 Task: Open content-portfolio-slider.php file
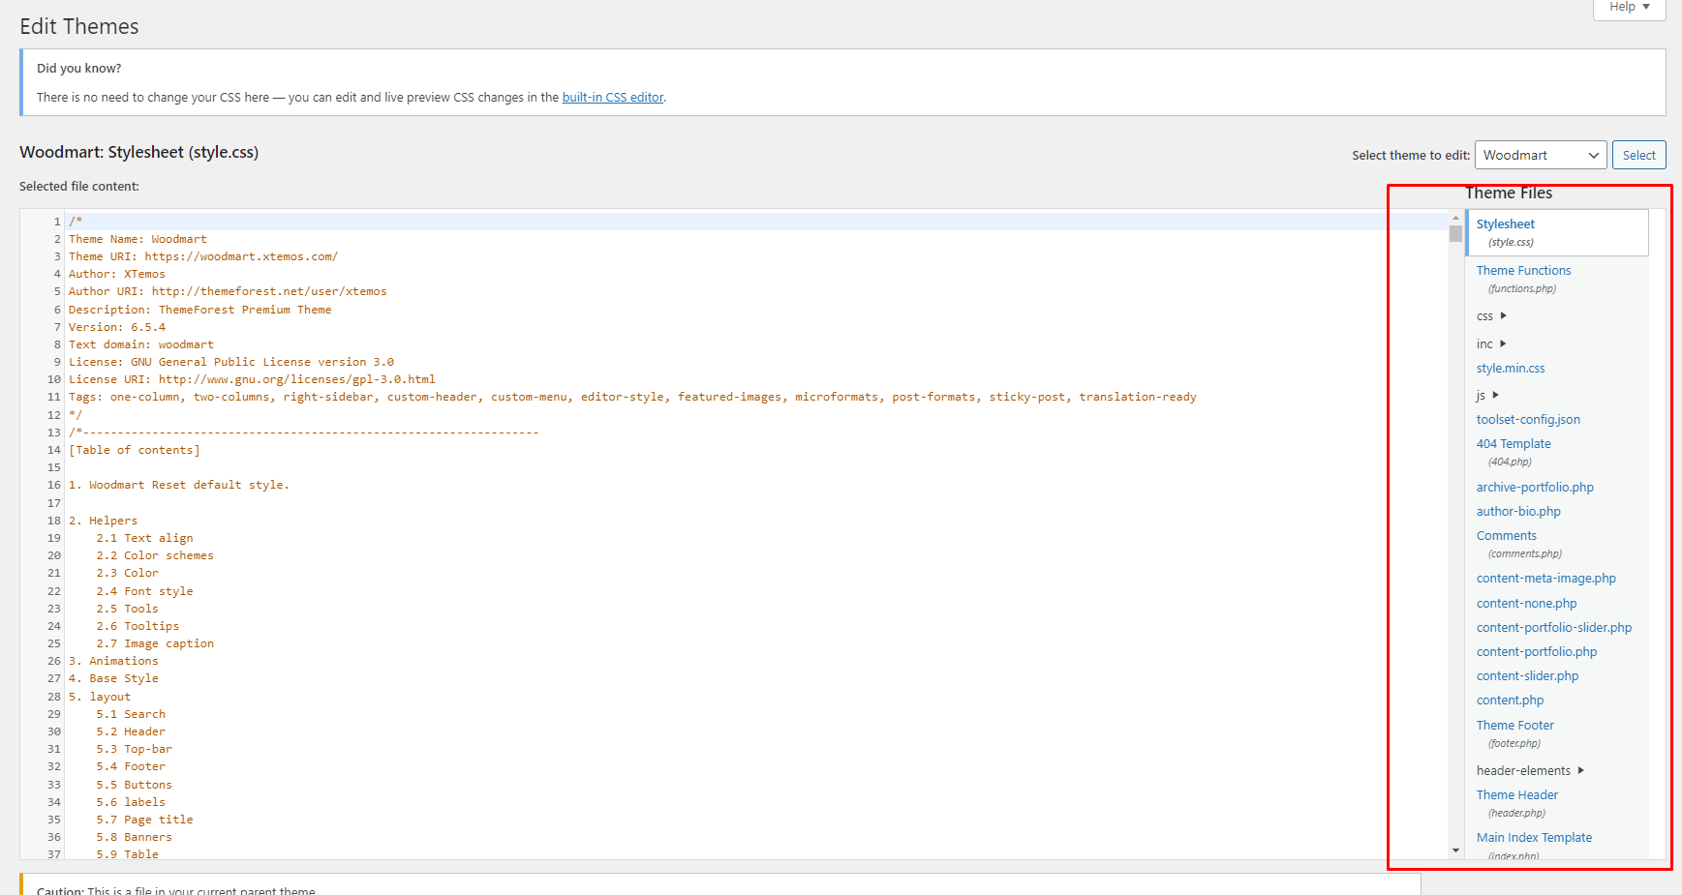(1554, 628)
